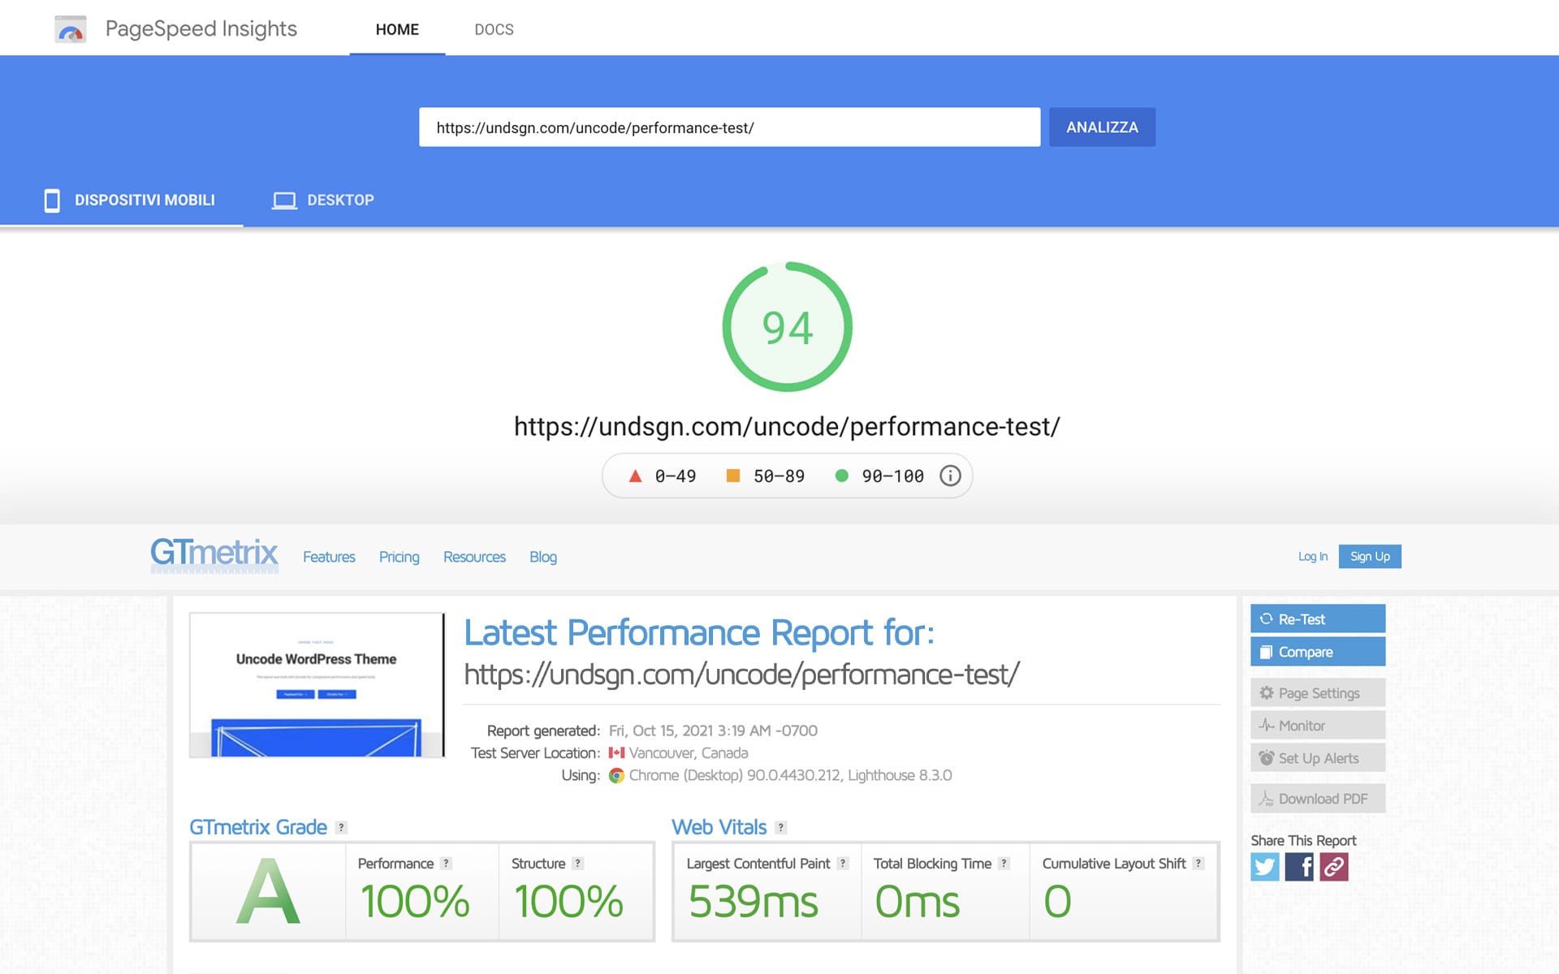Switch to the Desktop tab

pos(323,200)
